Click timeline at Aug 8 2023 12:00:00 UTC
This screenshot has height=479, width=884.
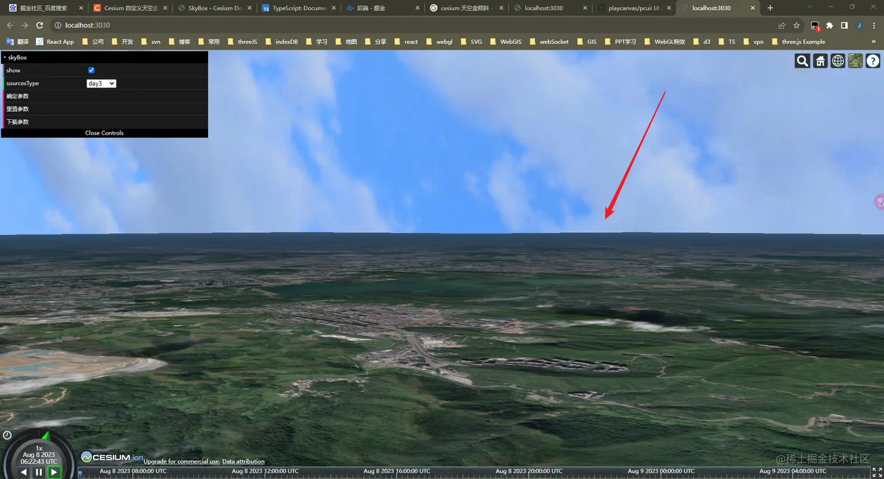coord(265,472)
